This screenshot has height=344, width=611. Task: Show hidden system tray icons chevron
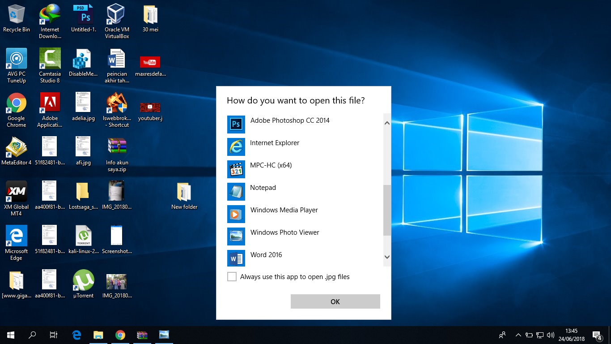[518, 335]
